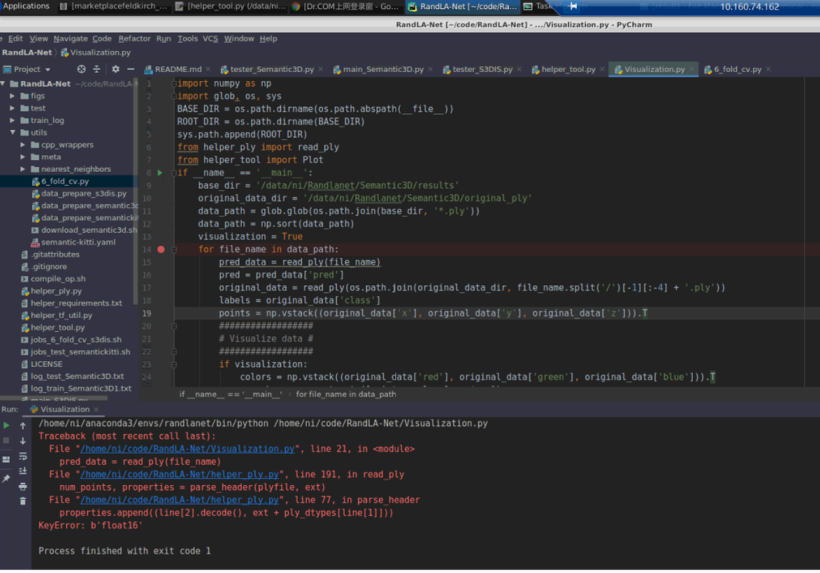The height and width of the screenshot is (573, 820).
Task: Hide the Project tool window with the minus icon
Action: [x=130, y=69]
